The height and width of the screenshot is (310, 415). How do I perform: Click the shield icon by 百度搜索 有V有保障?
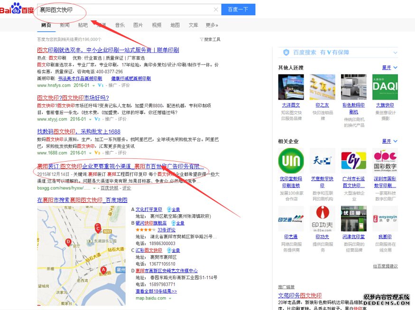[286, 52]
